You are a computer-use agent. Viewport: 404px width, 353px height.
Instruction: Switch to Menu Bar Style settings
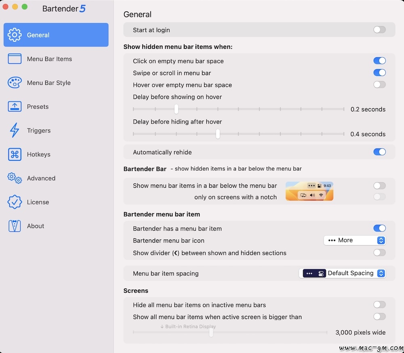click(x=56, y=83)
